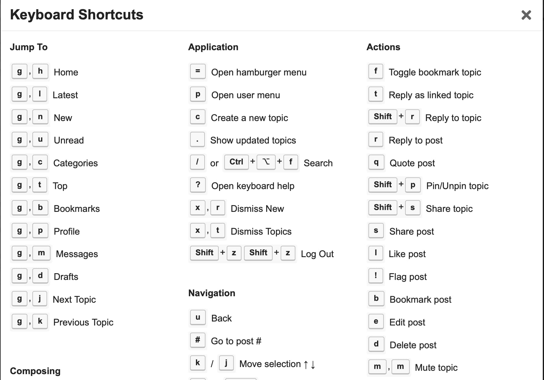Viewport: 544px width, 380px height.
Task: Click the 'Home' label in Jump To
Action: [x=66, y=72]
